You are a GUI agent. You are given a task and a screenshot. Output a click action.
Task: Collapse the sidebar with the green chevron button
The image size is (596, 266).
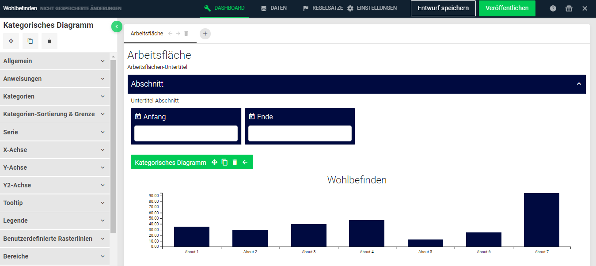click(117, 27)
